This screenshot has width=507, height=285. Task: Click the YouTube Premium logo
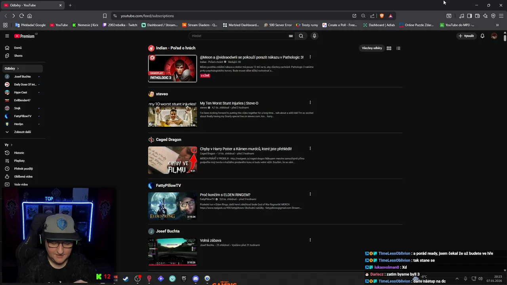[25, 36]
